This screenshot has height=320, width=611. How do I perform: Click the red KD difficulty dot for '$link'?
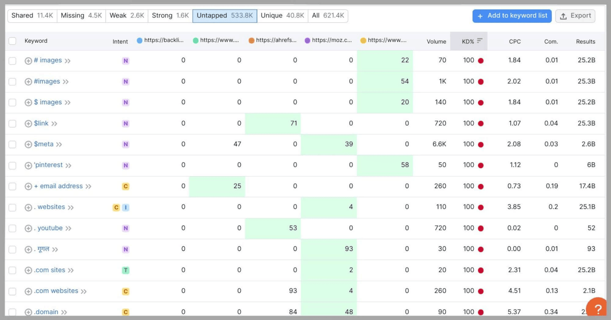pyautogui.click(x=481, y=124)
